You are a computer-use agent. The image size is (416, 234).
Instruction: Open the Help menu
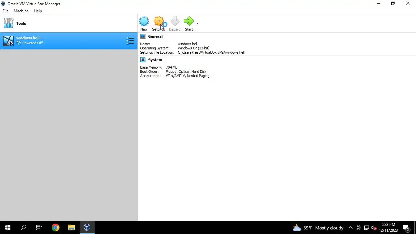(38, 11)
